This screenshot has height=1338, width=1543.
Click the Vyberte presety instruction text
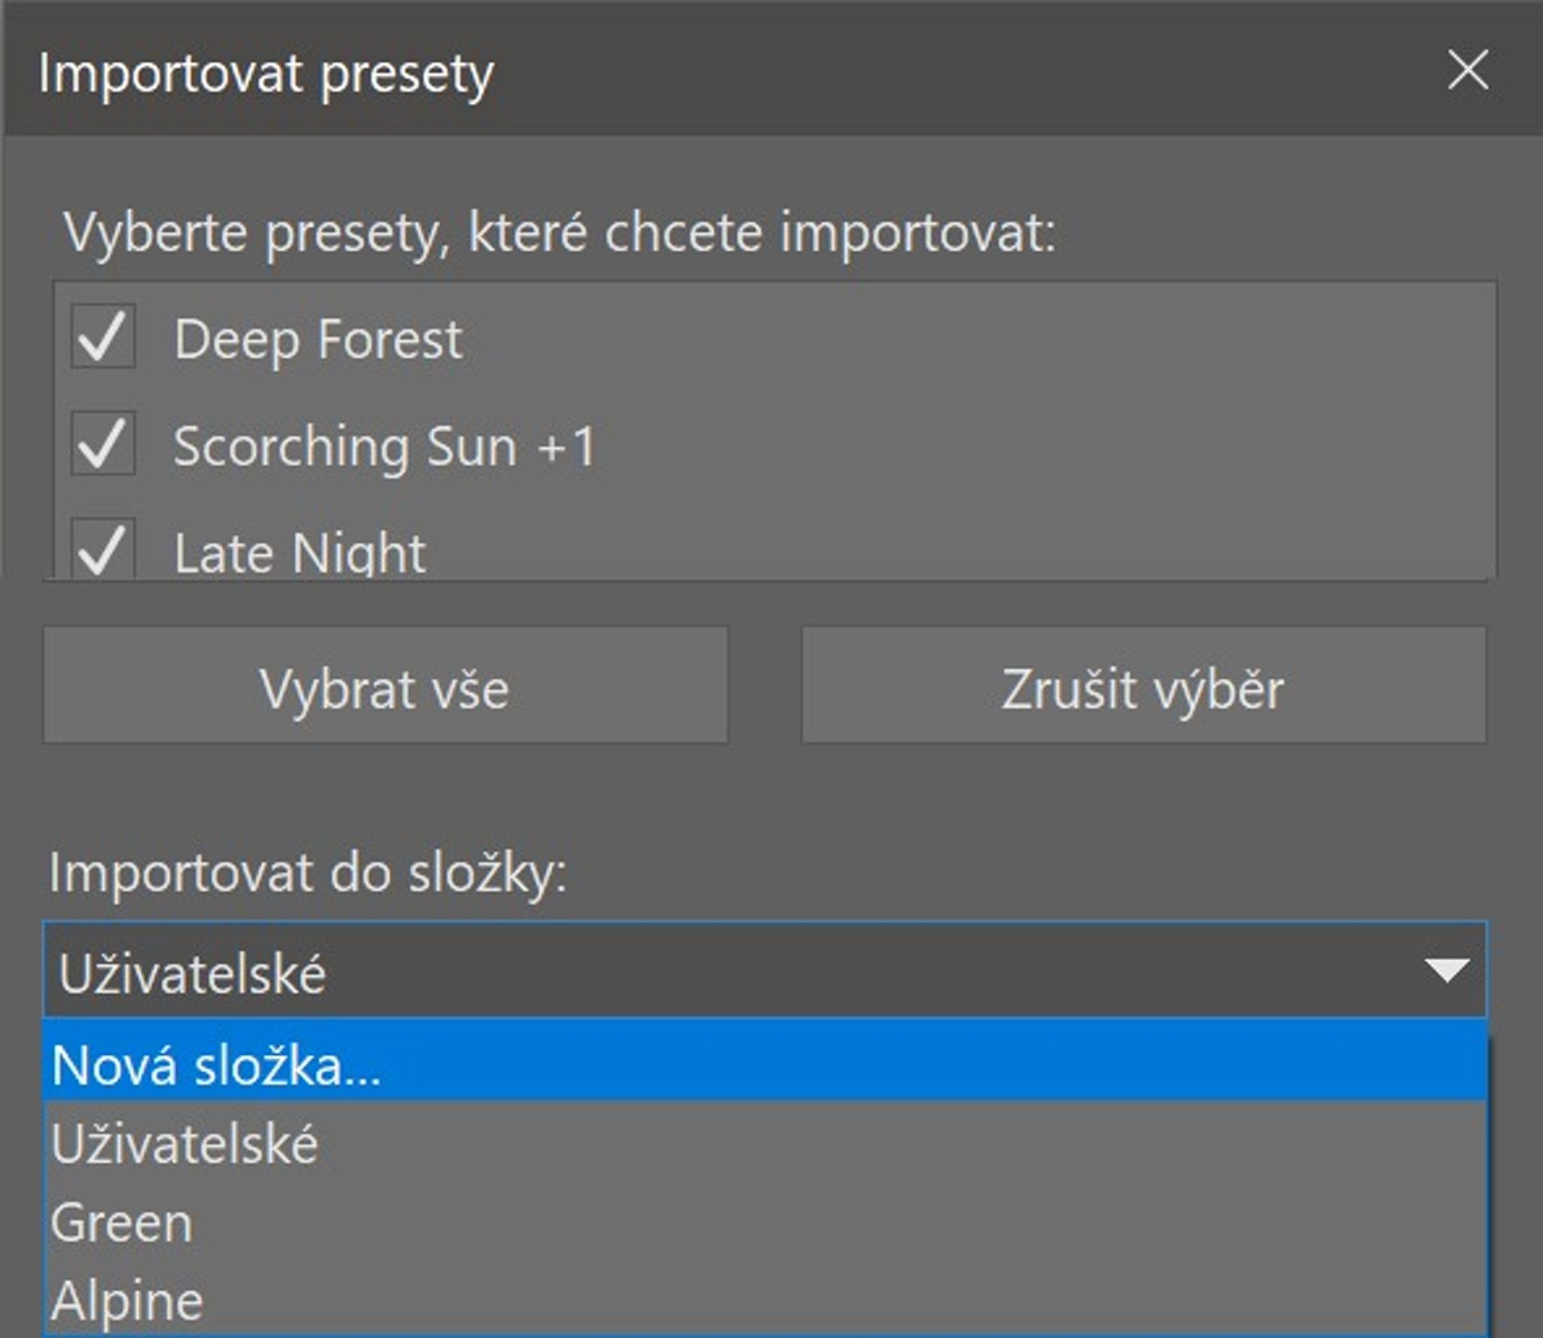[559, 233]
